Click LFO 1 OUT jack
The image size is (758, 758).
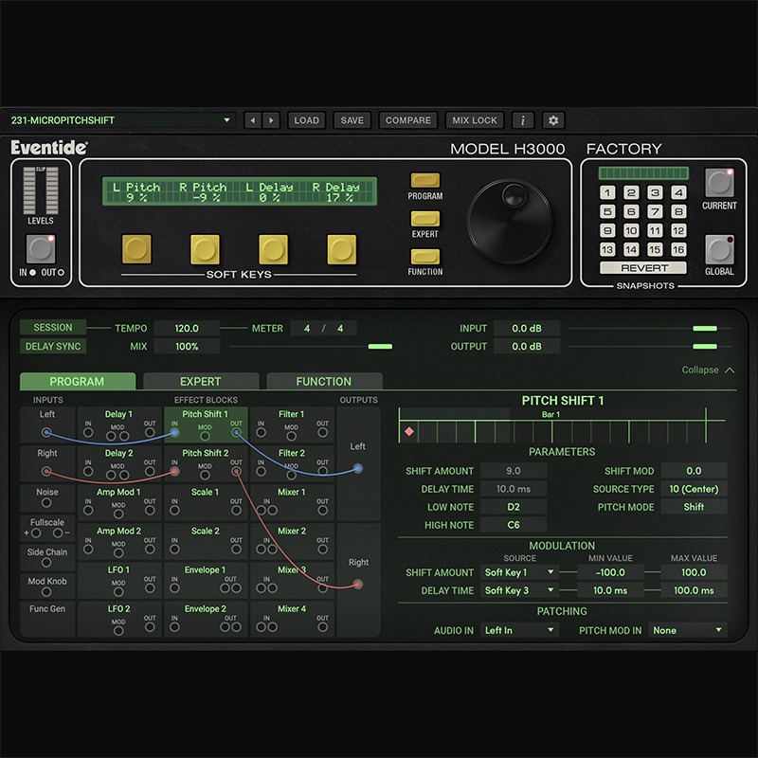(x=150, y=587)
